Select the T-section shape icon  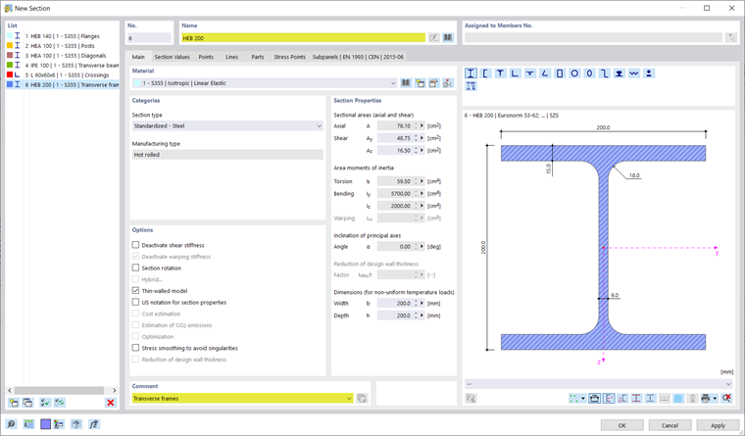coord(500,73)
